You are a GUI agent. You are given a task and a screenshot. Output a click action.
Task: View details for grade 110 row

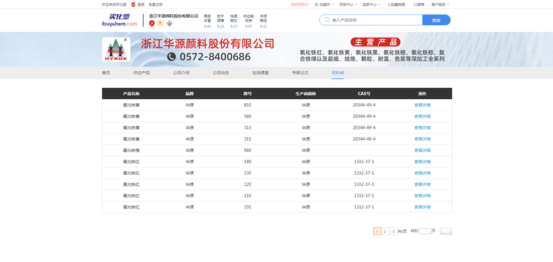click(x=422, y=195)
